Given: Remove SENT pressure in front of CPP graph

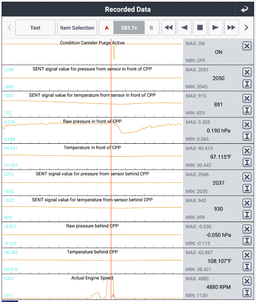Looking at the screenshot, I should tap(247, 72).
